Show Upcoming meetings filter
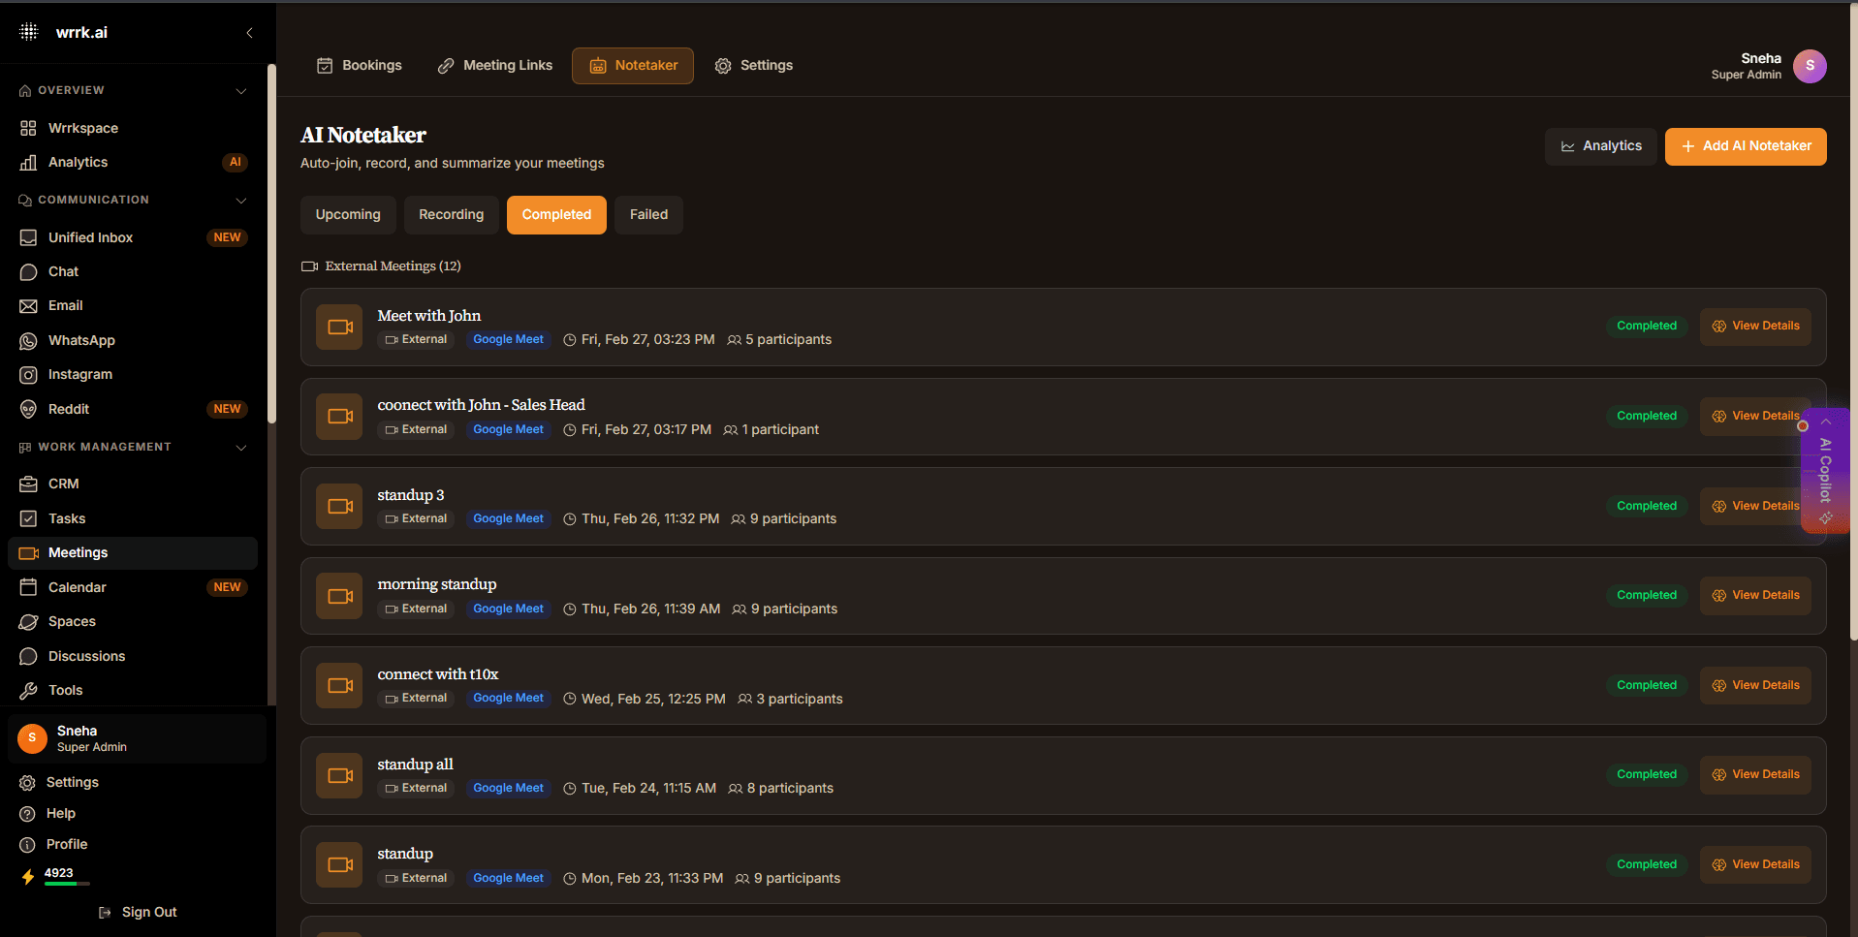1858x937 pixels. click(x=348, y=215)
